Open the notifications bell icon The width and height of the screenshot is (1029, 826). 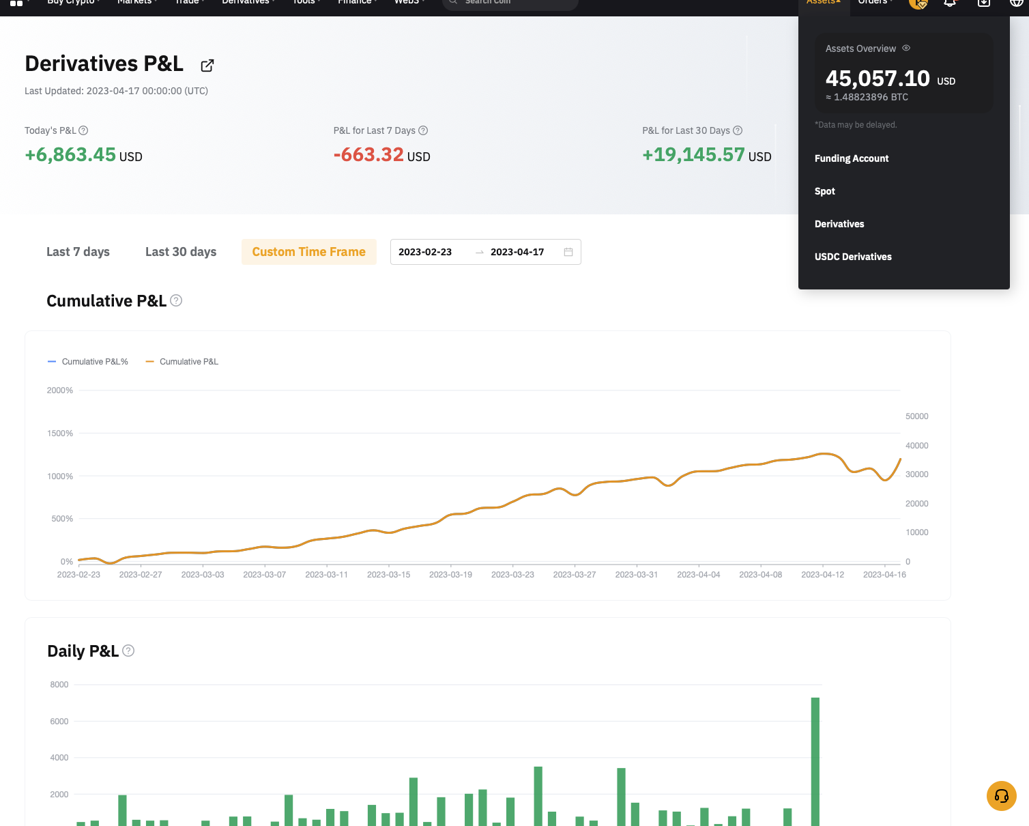click(950, 3)
